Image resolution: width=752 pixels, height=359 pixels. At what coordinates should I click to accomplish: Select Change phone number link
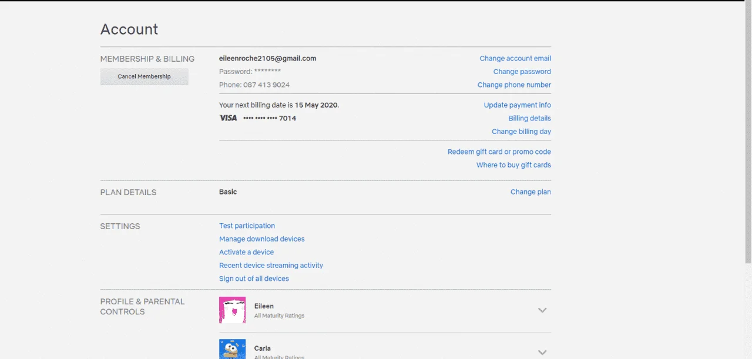click(514, 85)
